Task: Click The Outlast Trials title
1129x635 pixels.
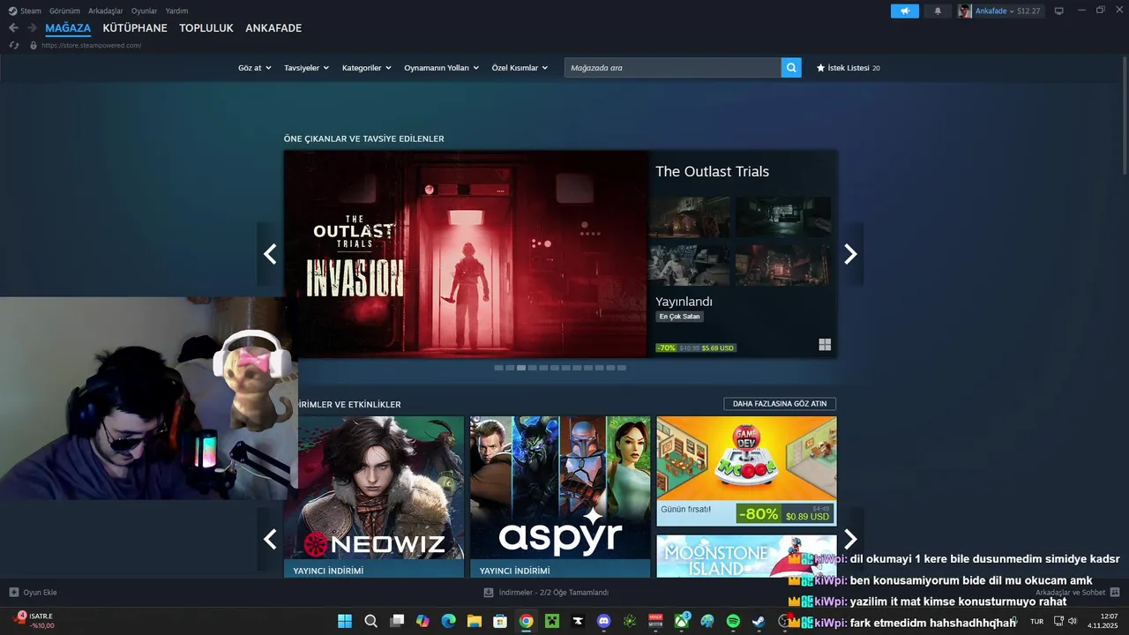Action: click(712, 171)
